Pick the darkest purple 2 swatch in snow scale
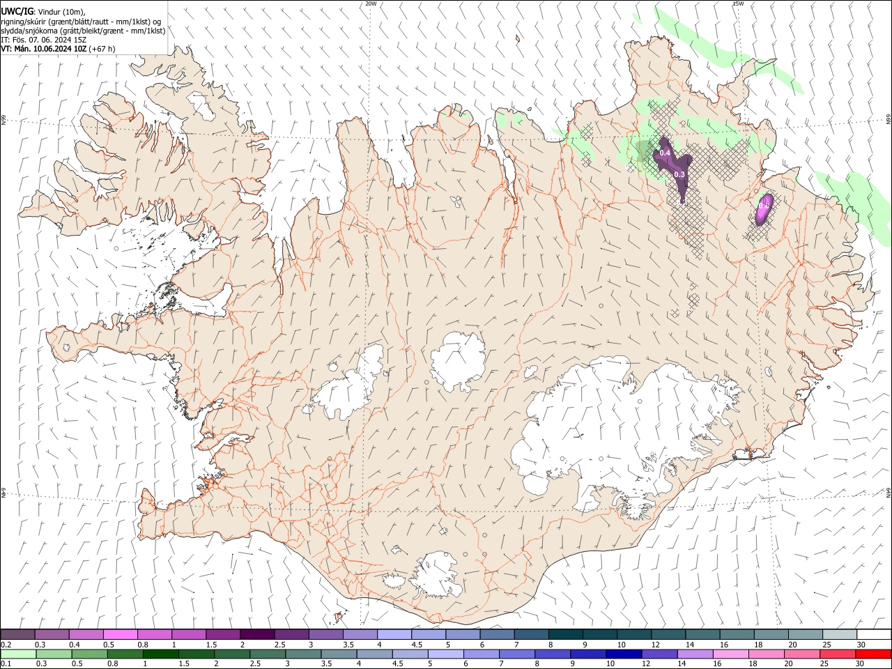The image size is (892, 669). 256,634
